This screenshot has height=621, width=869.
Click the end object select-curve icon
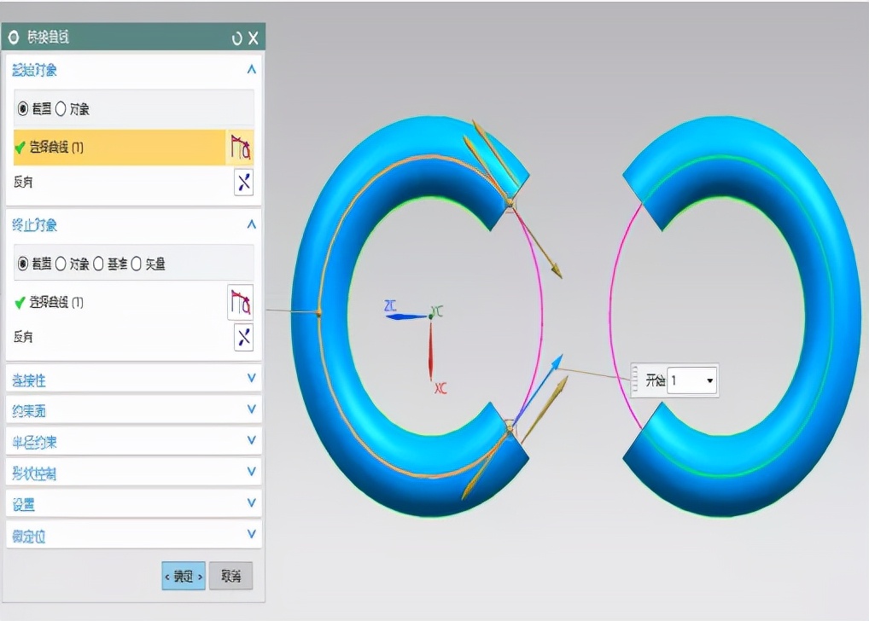[240, 302]
